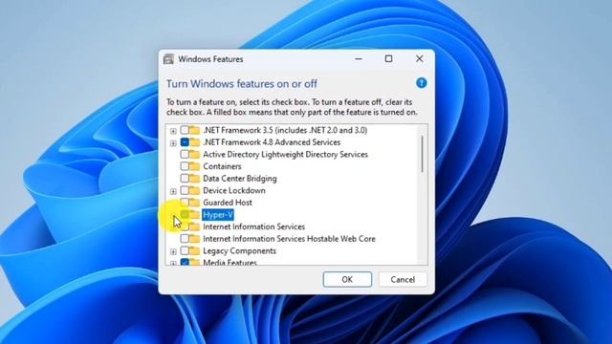The image size is (612, 344).
Task: Confirm changes with the OK button
Action: coord(347,280)
